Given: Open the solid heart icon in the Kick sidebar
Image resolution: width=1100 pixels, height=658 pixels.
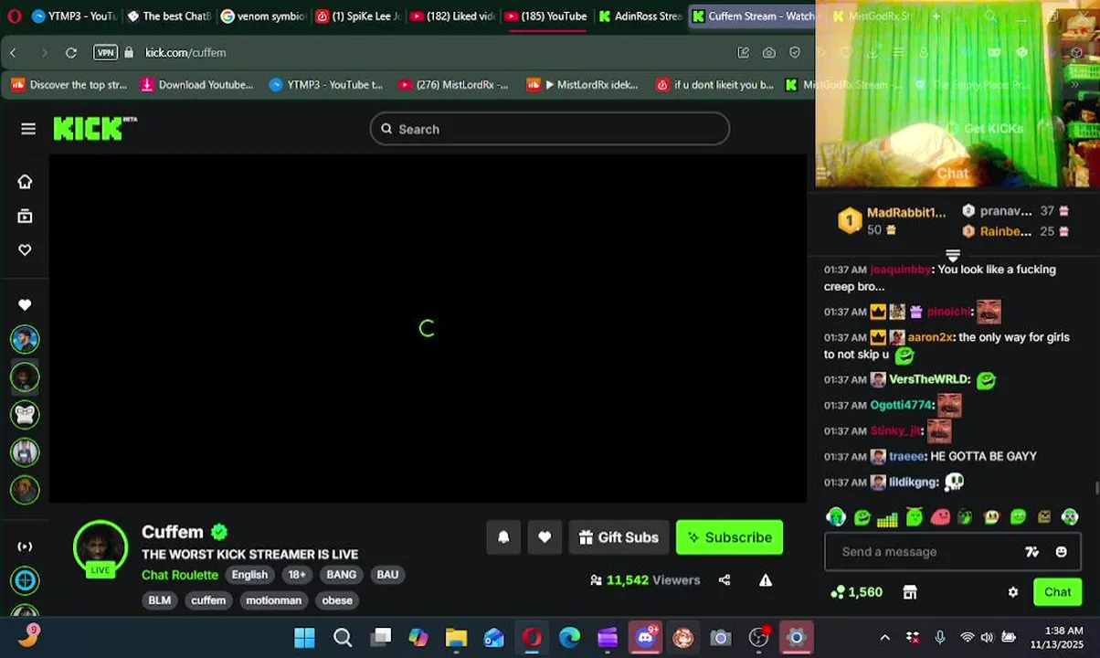Looking at the screenshot, I should click(x=25, y=304).
